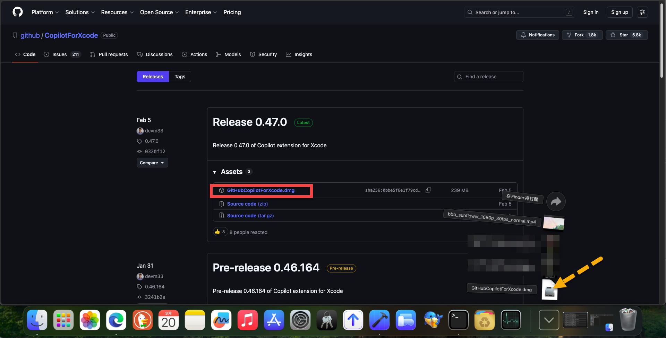Open in Finder share arrow button
Viewport: 666px width, 338px height.
point(556,201)
